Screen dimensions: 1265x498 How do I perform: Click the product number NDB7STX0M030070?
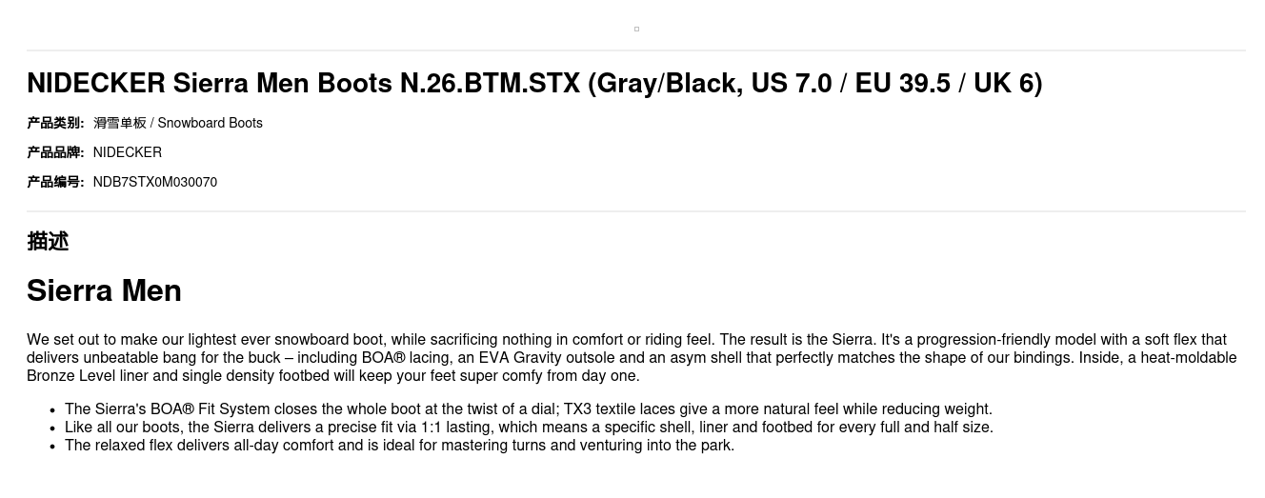point(155,182)
